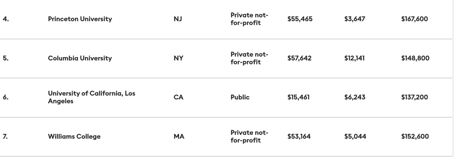The height and width of the screenshot is (157, 454).
Task: Click the NJ state cell
Action: pos(178,19)
